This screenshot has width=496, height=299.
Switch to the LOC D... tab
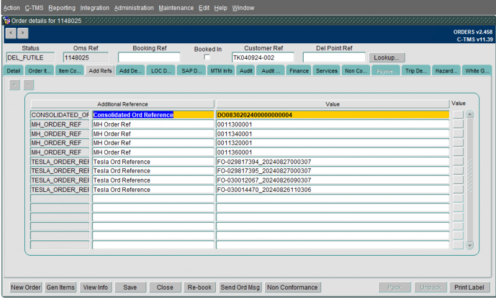[161, 71]
